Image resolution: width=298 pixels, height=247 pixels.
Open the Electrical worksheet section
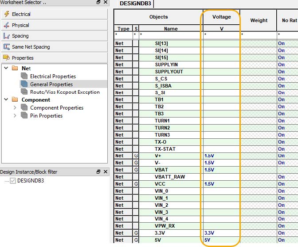(55, 14)
